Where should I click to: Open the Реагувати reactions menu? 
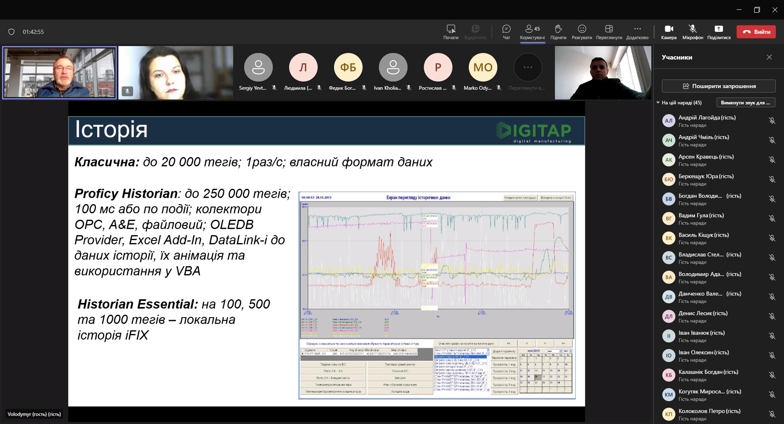pos(582,32)
